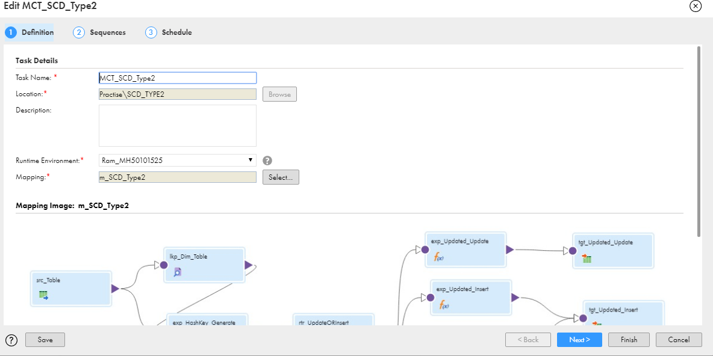
Task: Click inside the Description text box
Action: (x=177, y=125)
